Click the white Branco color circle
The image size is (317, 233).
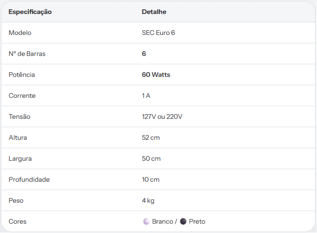coord(146,221)
